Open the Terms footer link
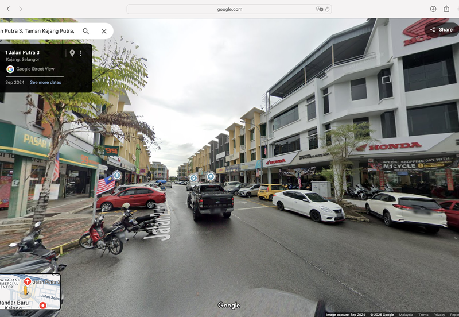Viewport: 459px width, 317px height. pyautogui.click(x=423, y=315)
